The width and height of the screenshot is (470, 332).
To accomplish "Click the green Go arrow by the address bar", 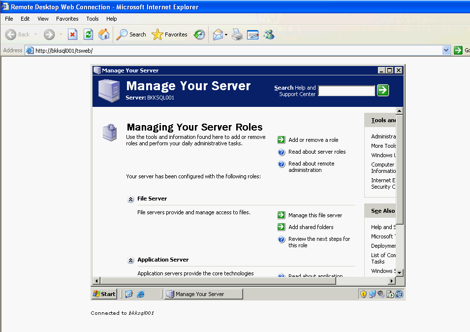I will coord(458,50).
